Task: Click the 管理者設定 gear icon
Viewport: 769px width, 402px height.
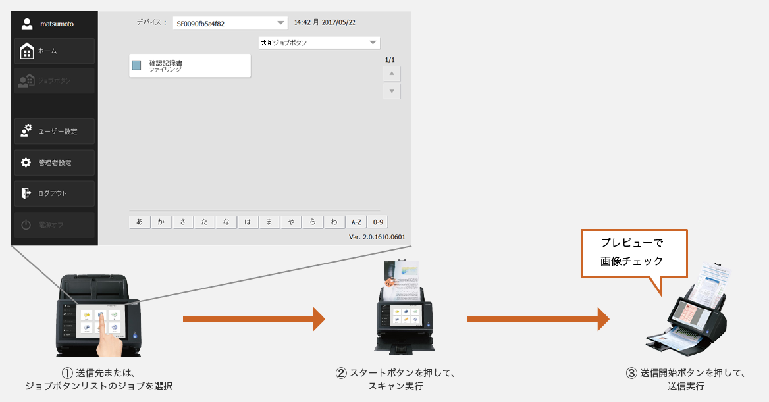Action: pyautogui.click(x=26, y=162)
